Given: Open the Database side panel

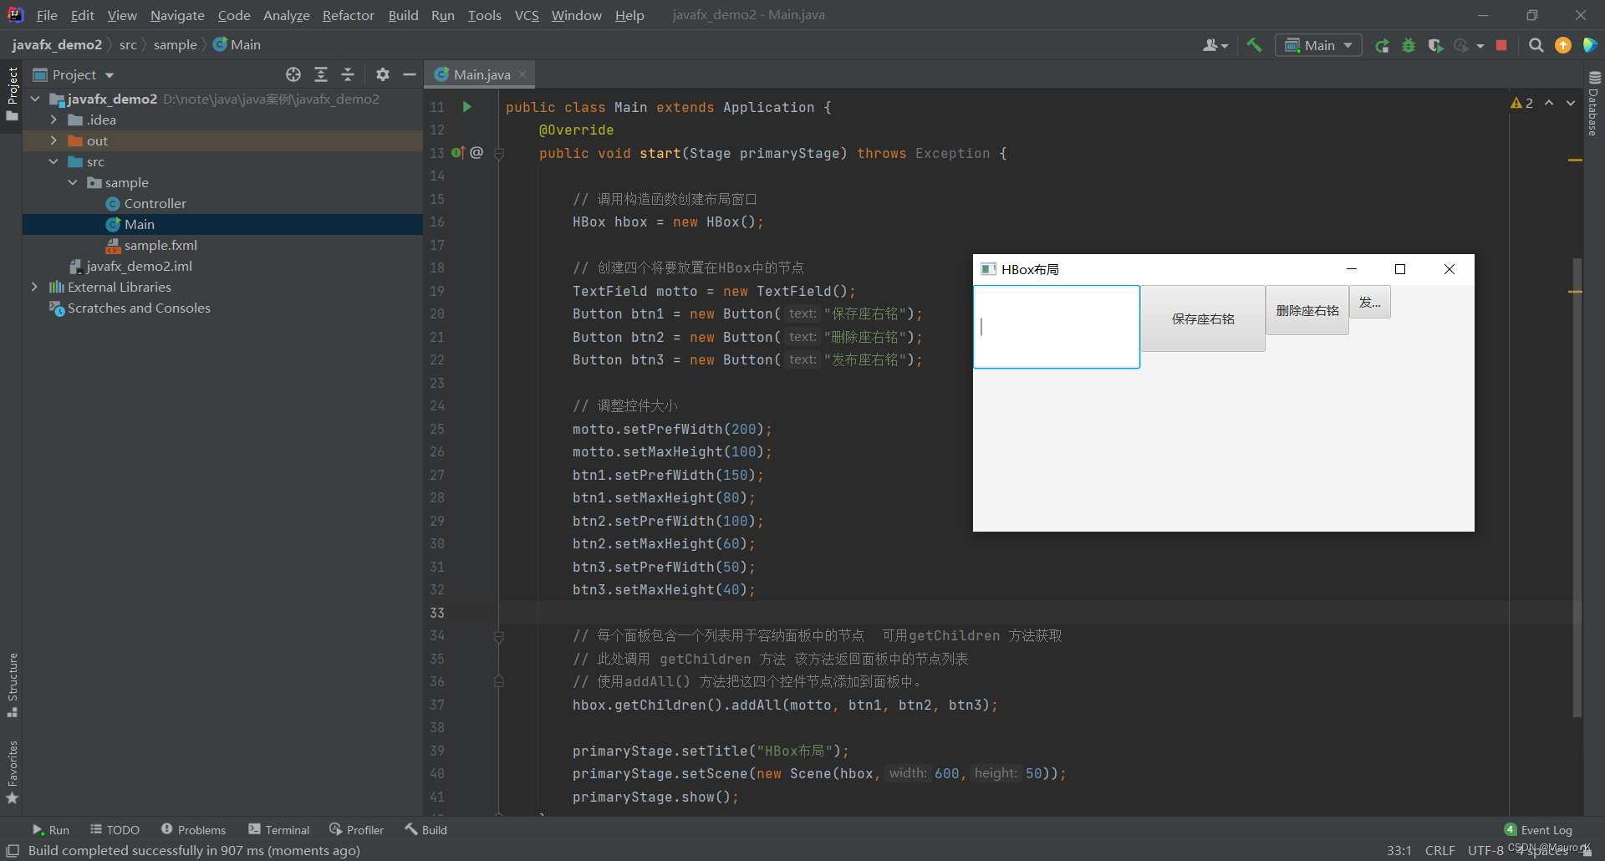Looking at the screenshot, I should (1594, 103).
